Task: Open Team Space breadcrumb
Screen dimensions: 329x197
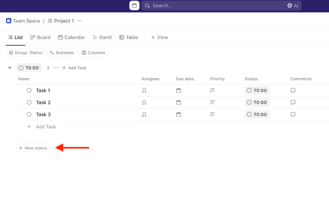Action: [23, 21]
